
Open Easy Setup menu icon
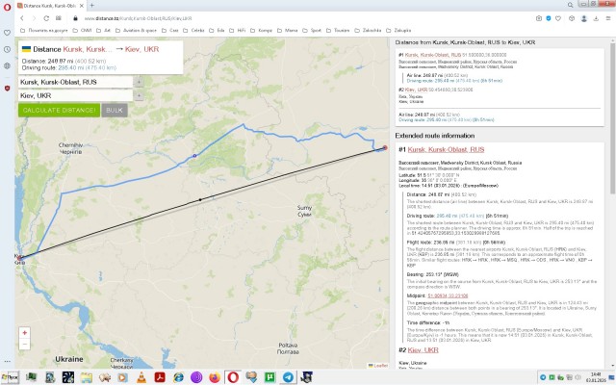(x=608, y=18)
